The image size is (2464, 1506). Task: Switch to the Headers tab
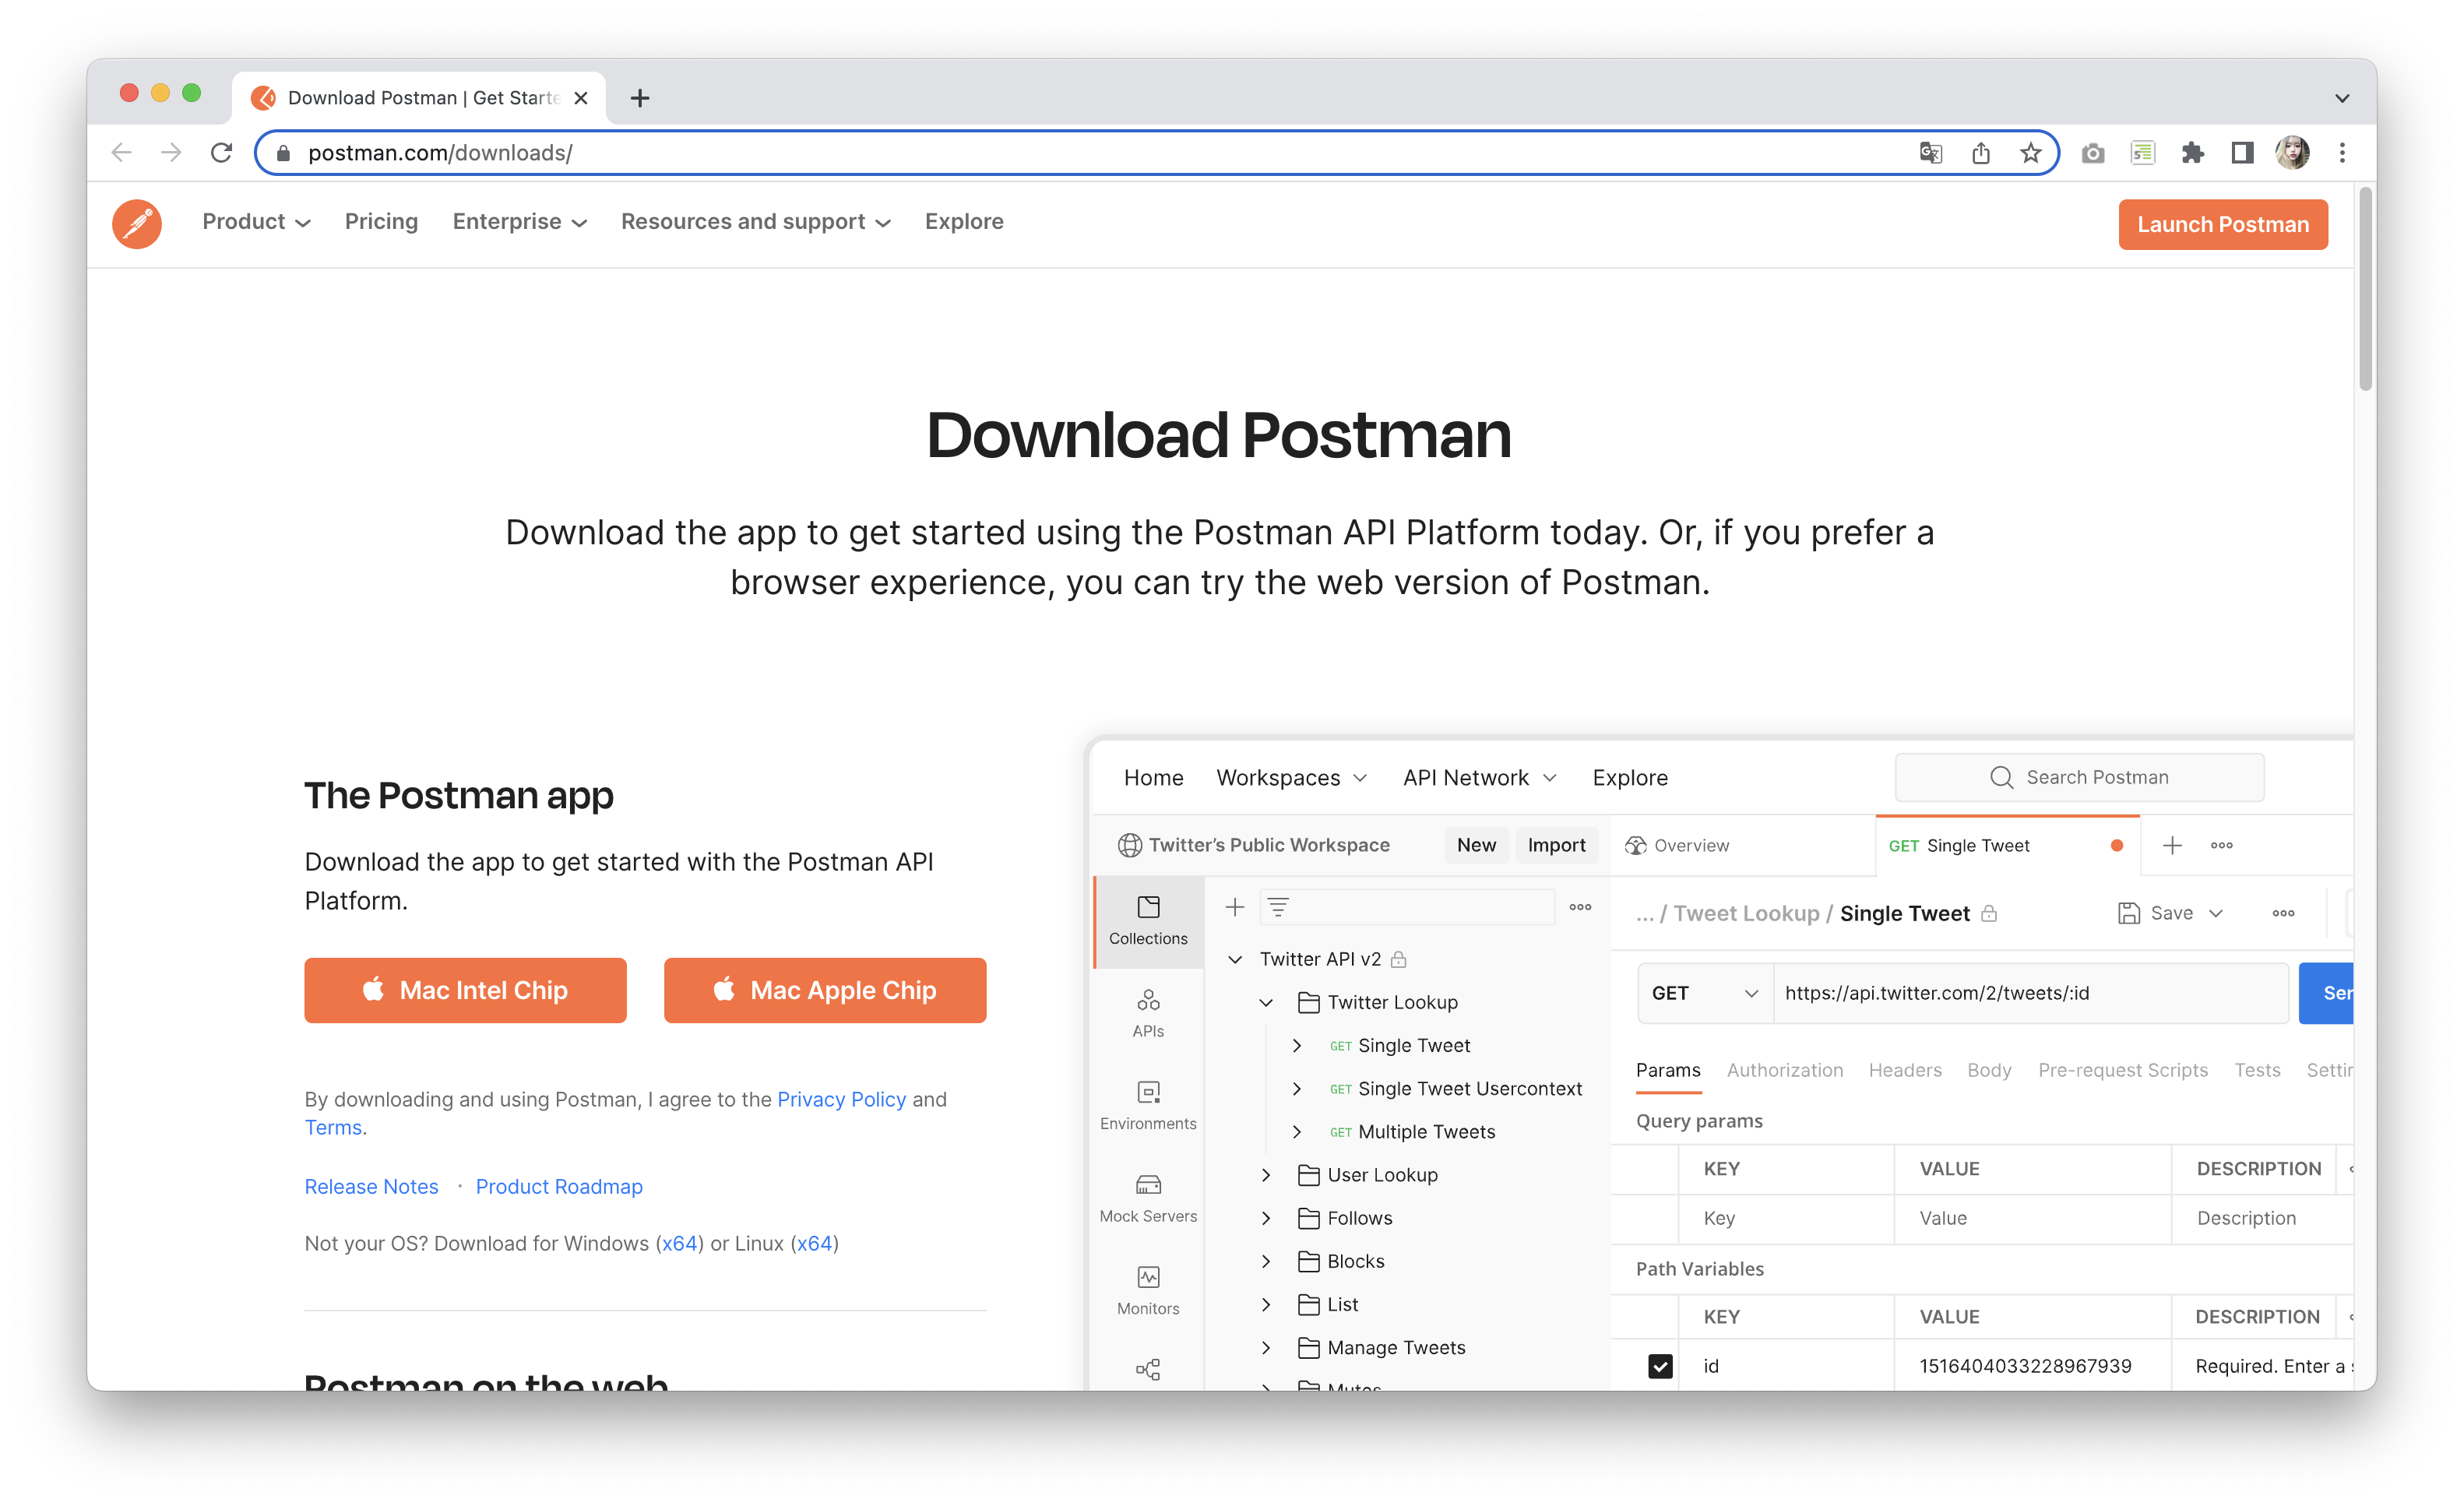coord(1905,1070)
